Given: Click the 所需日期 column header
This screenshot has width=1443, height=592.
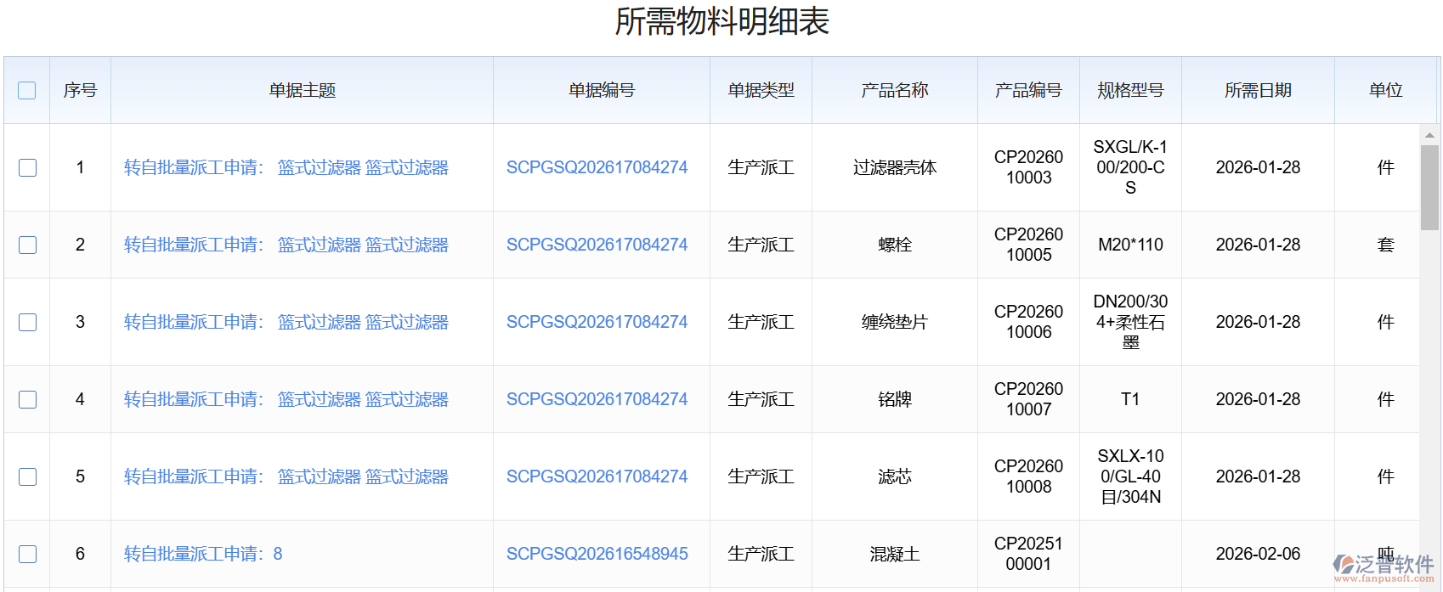Looking at the screenshot, I should click(1258, 90).
